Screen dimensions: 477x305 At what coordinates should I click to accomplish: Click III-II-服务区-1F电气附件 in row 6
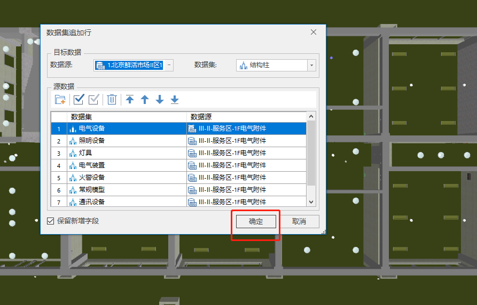tap(232, 190)
